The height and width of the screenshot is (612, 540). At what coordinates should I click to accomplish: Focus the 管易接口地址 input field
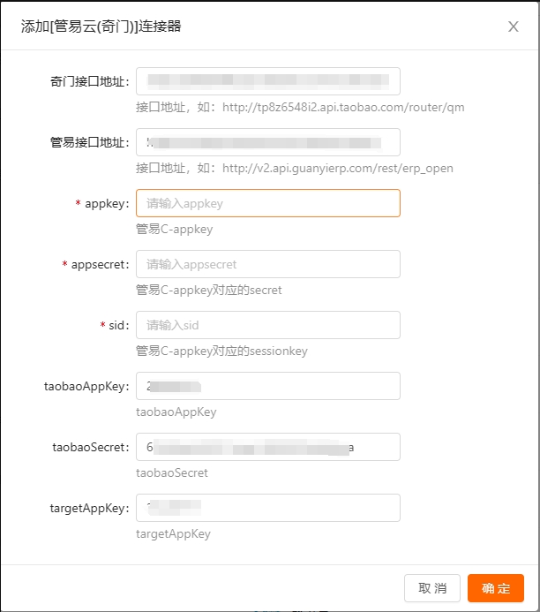pos(267,142)
